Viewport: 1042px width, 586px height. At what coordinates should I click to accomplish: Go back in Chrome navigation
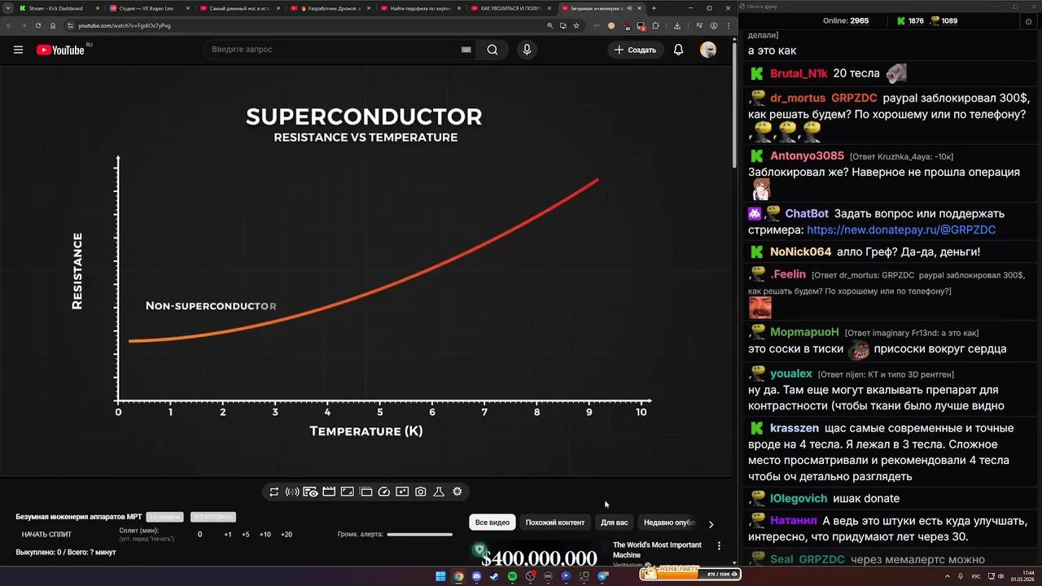click(x=8, y=25)
